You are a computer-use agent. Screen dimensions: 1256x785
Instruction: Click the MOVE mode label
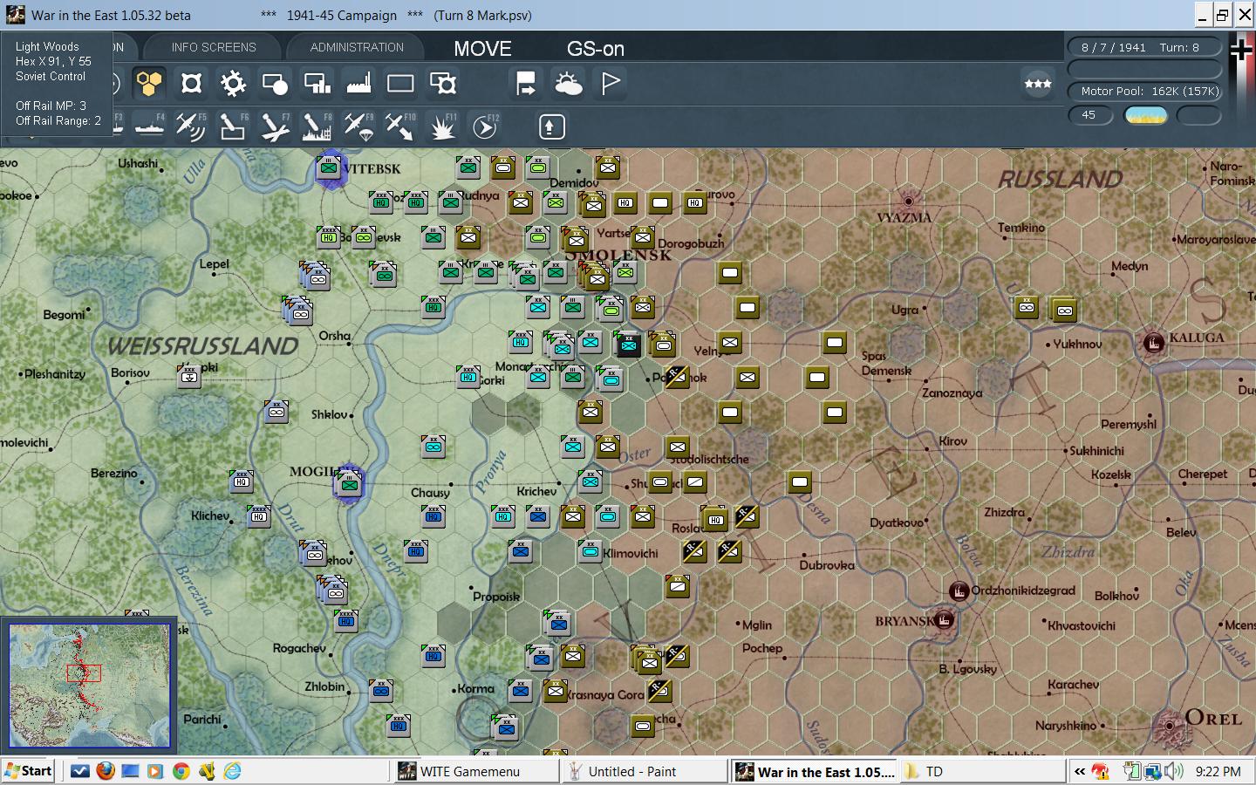(x=482, y=49)
